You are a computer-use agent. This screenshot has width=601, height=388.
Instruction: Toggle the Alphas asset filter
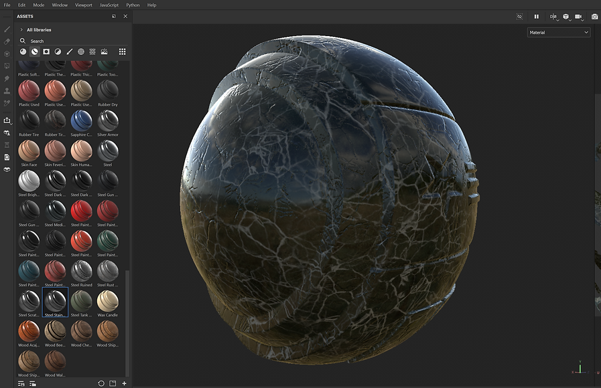(x=81, y=52)
